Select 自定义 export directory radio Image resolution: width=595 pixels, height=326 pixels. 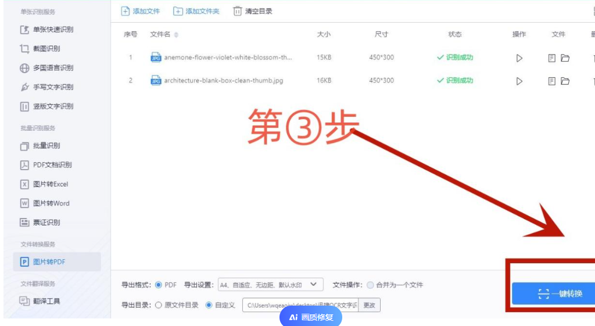pos(209,305)
